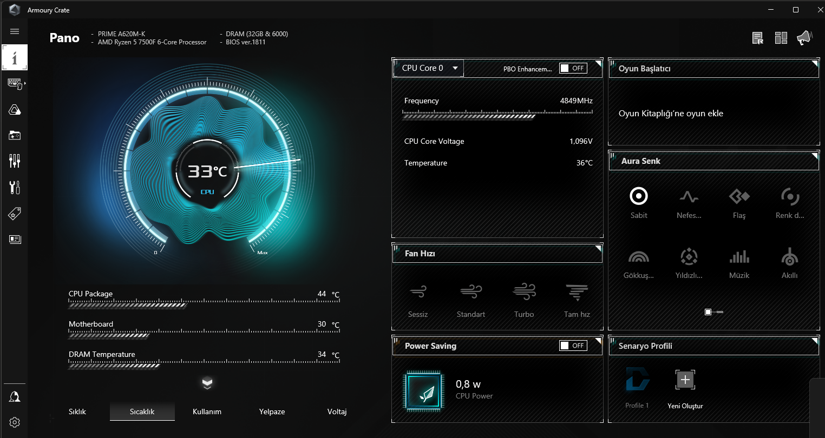This screenshot has width=825, height=438.
Task: Toggle the Power Saving switch
Action: click(x=573, y=346)
